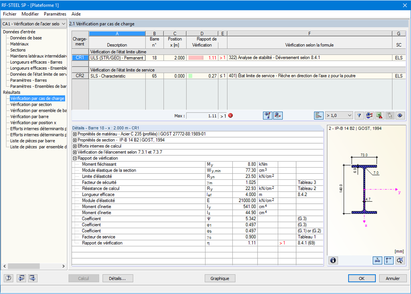Click the filter funnel icon

(359, 116)
